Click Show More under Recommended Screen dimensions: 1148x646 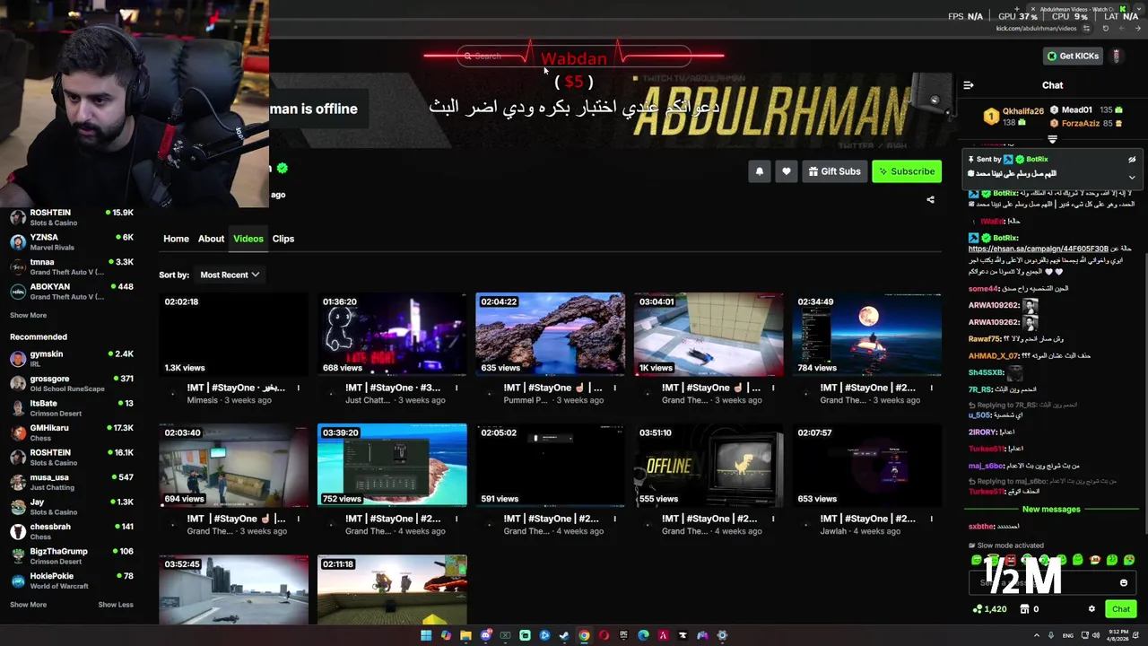[x=28, y=605]
